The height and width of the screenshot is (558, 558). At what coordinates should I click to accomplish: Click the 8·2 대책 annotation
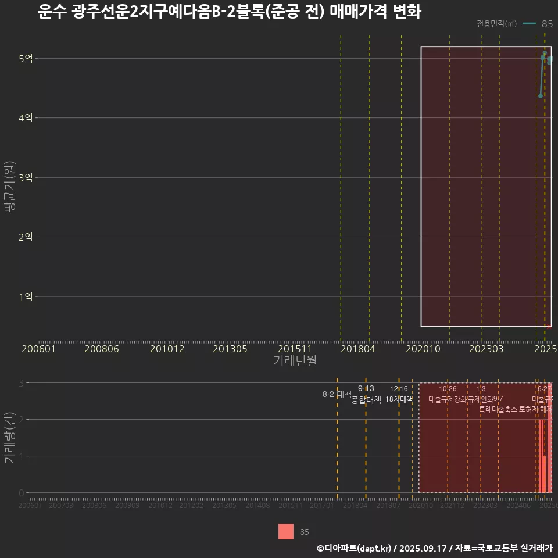[337, 394]
